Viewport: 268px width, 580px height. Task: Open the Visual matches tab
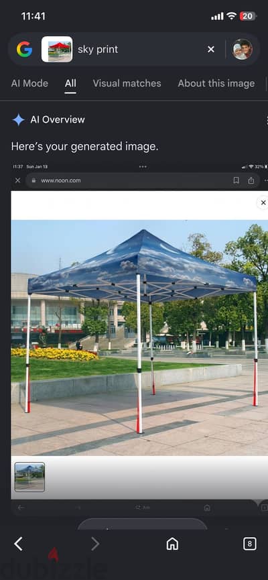point(127,83)
